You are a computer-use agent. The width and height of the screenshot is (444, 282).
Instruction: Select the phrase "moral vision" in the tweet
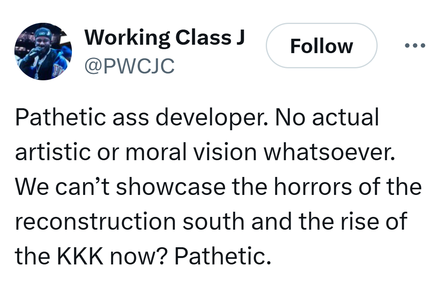(197, 153)
